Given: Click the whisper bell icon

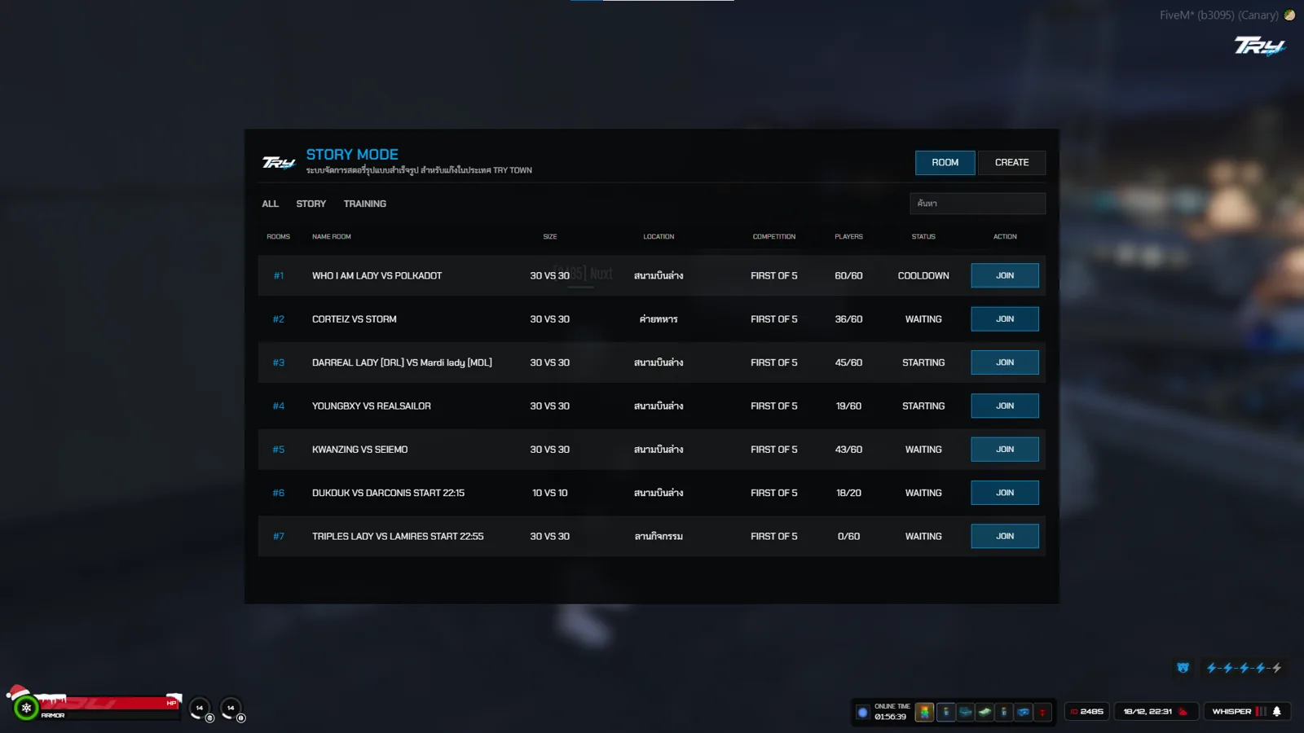Looking at the screenshot, I should click(1276, 711).
